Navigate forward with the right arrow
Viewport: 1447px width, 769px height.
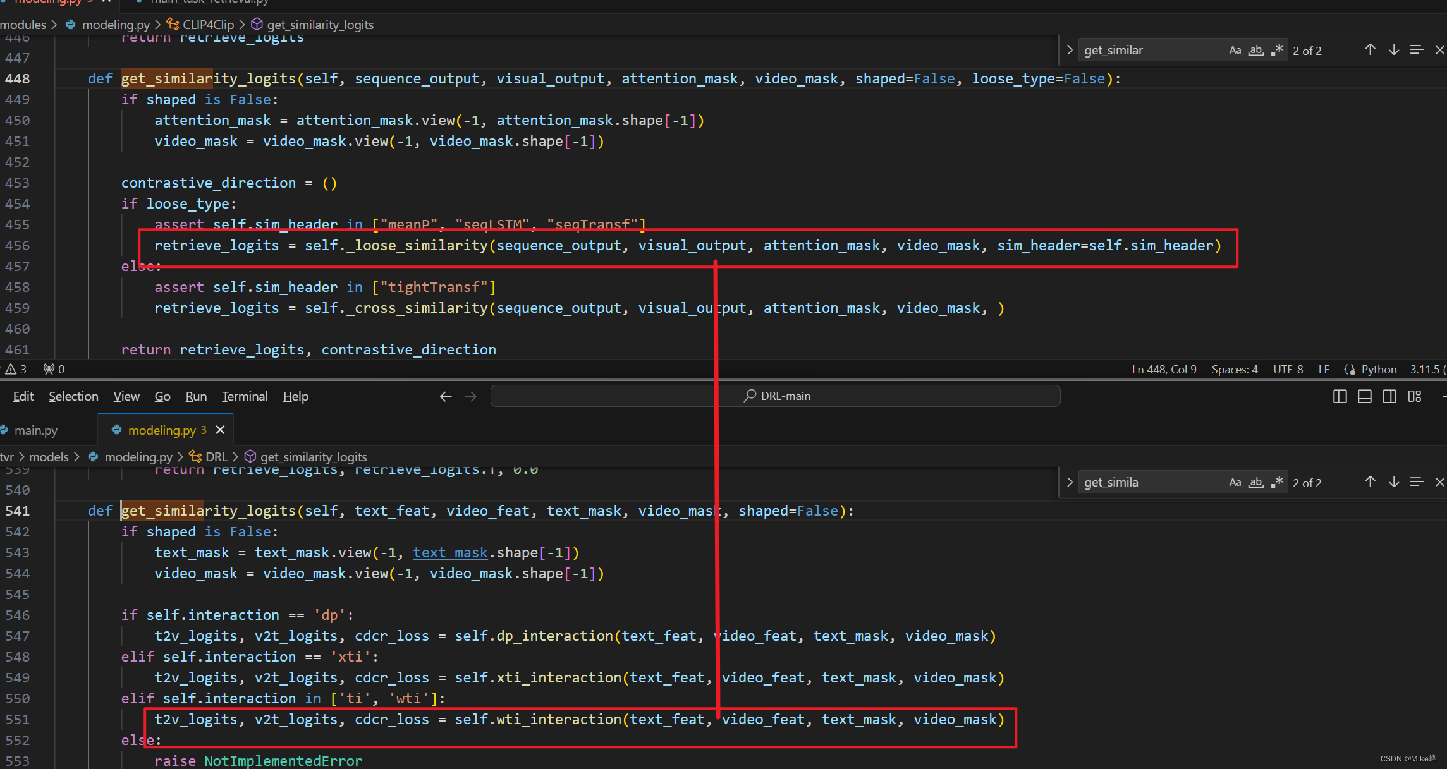coord(470,396)
